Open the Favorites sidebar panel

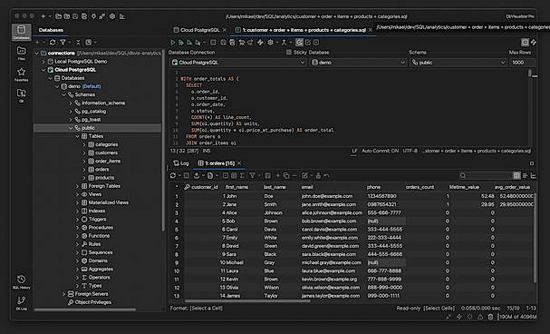pyautogui.click(x=22, y=74)
